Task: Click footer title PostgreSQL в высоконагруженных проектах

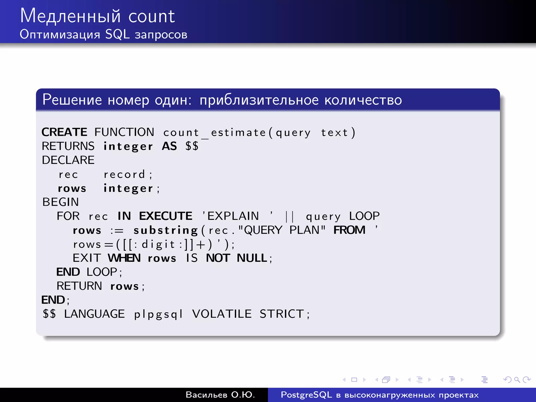Action: (x=380, y=395)
